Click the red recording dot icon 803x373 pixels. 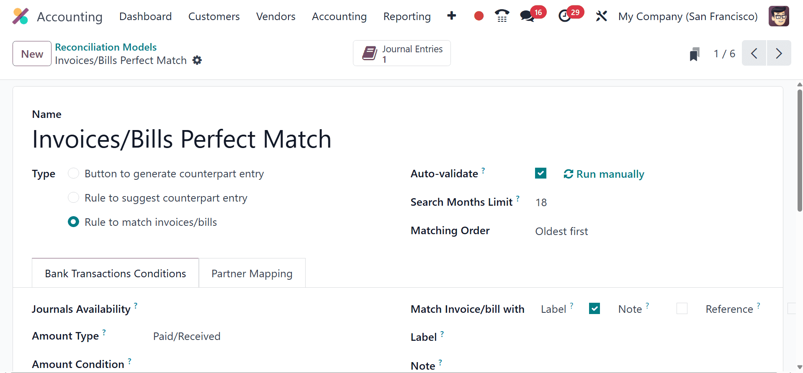[x=479, y=16]
